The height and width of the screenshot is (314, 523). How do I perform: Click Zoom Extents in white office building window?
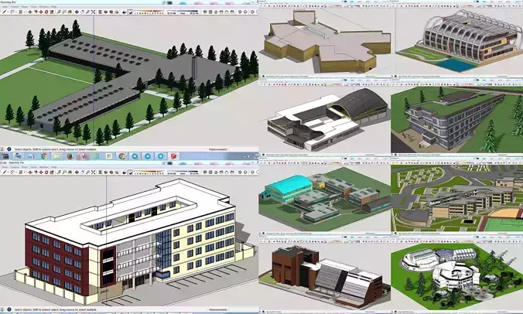(x=93, y=172)
